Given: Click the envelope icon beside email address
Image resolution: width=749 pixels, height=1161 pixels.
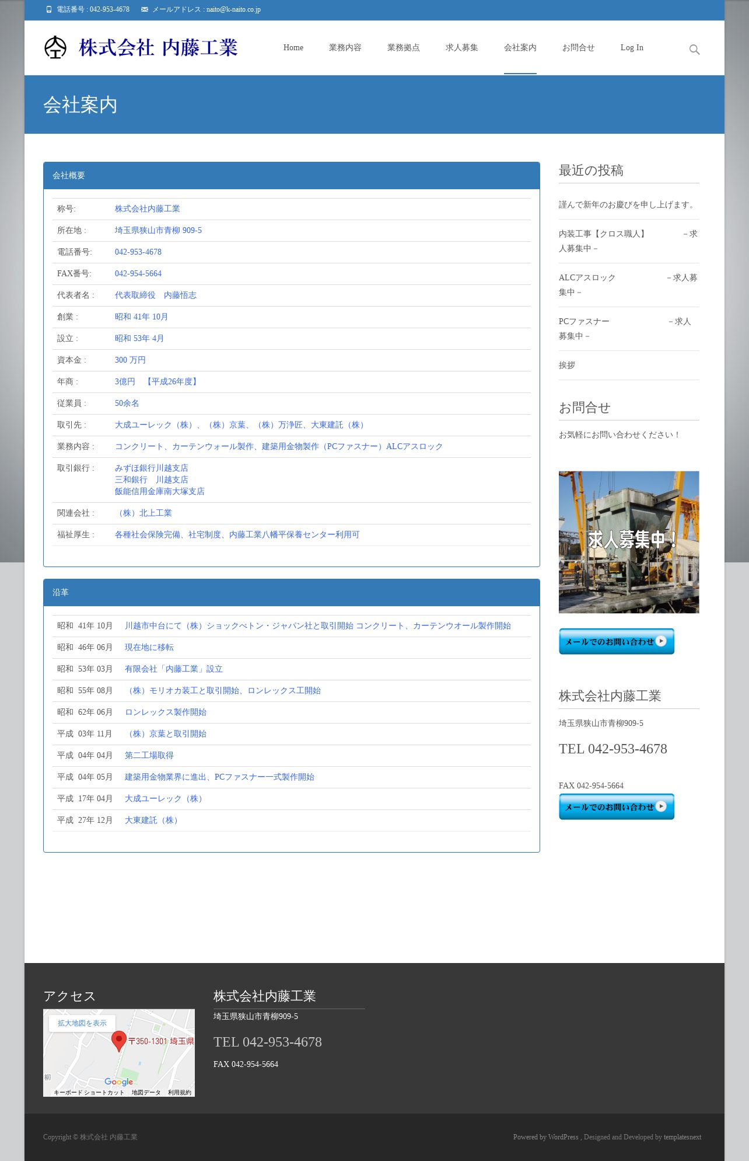Looking at the screenshot, I should point(145,9).
